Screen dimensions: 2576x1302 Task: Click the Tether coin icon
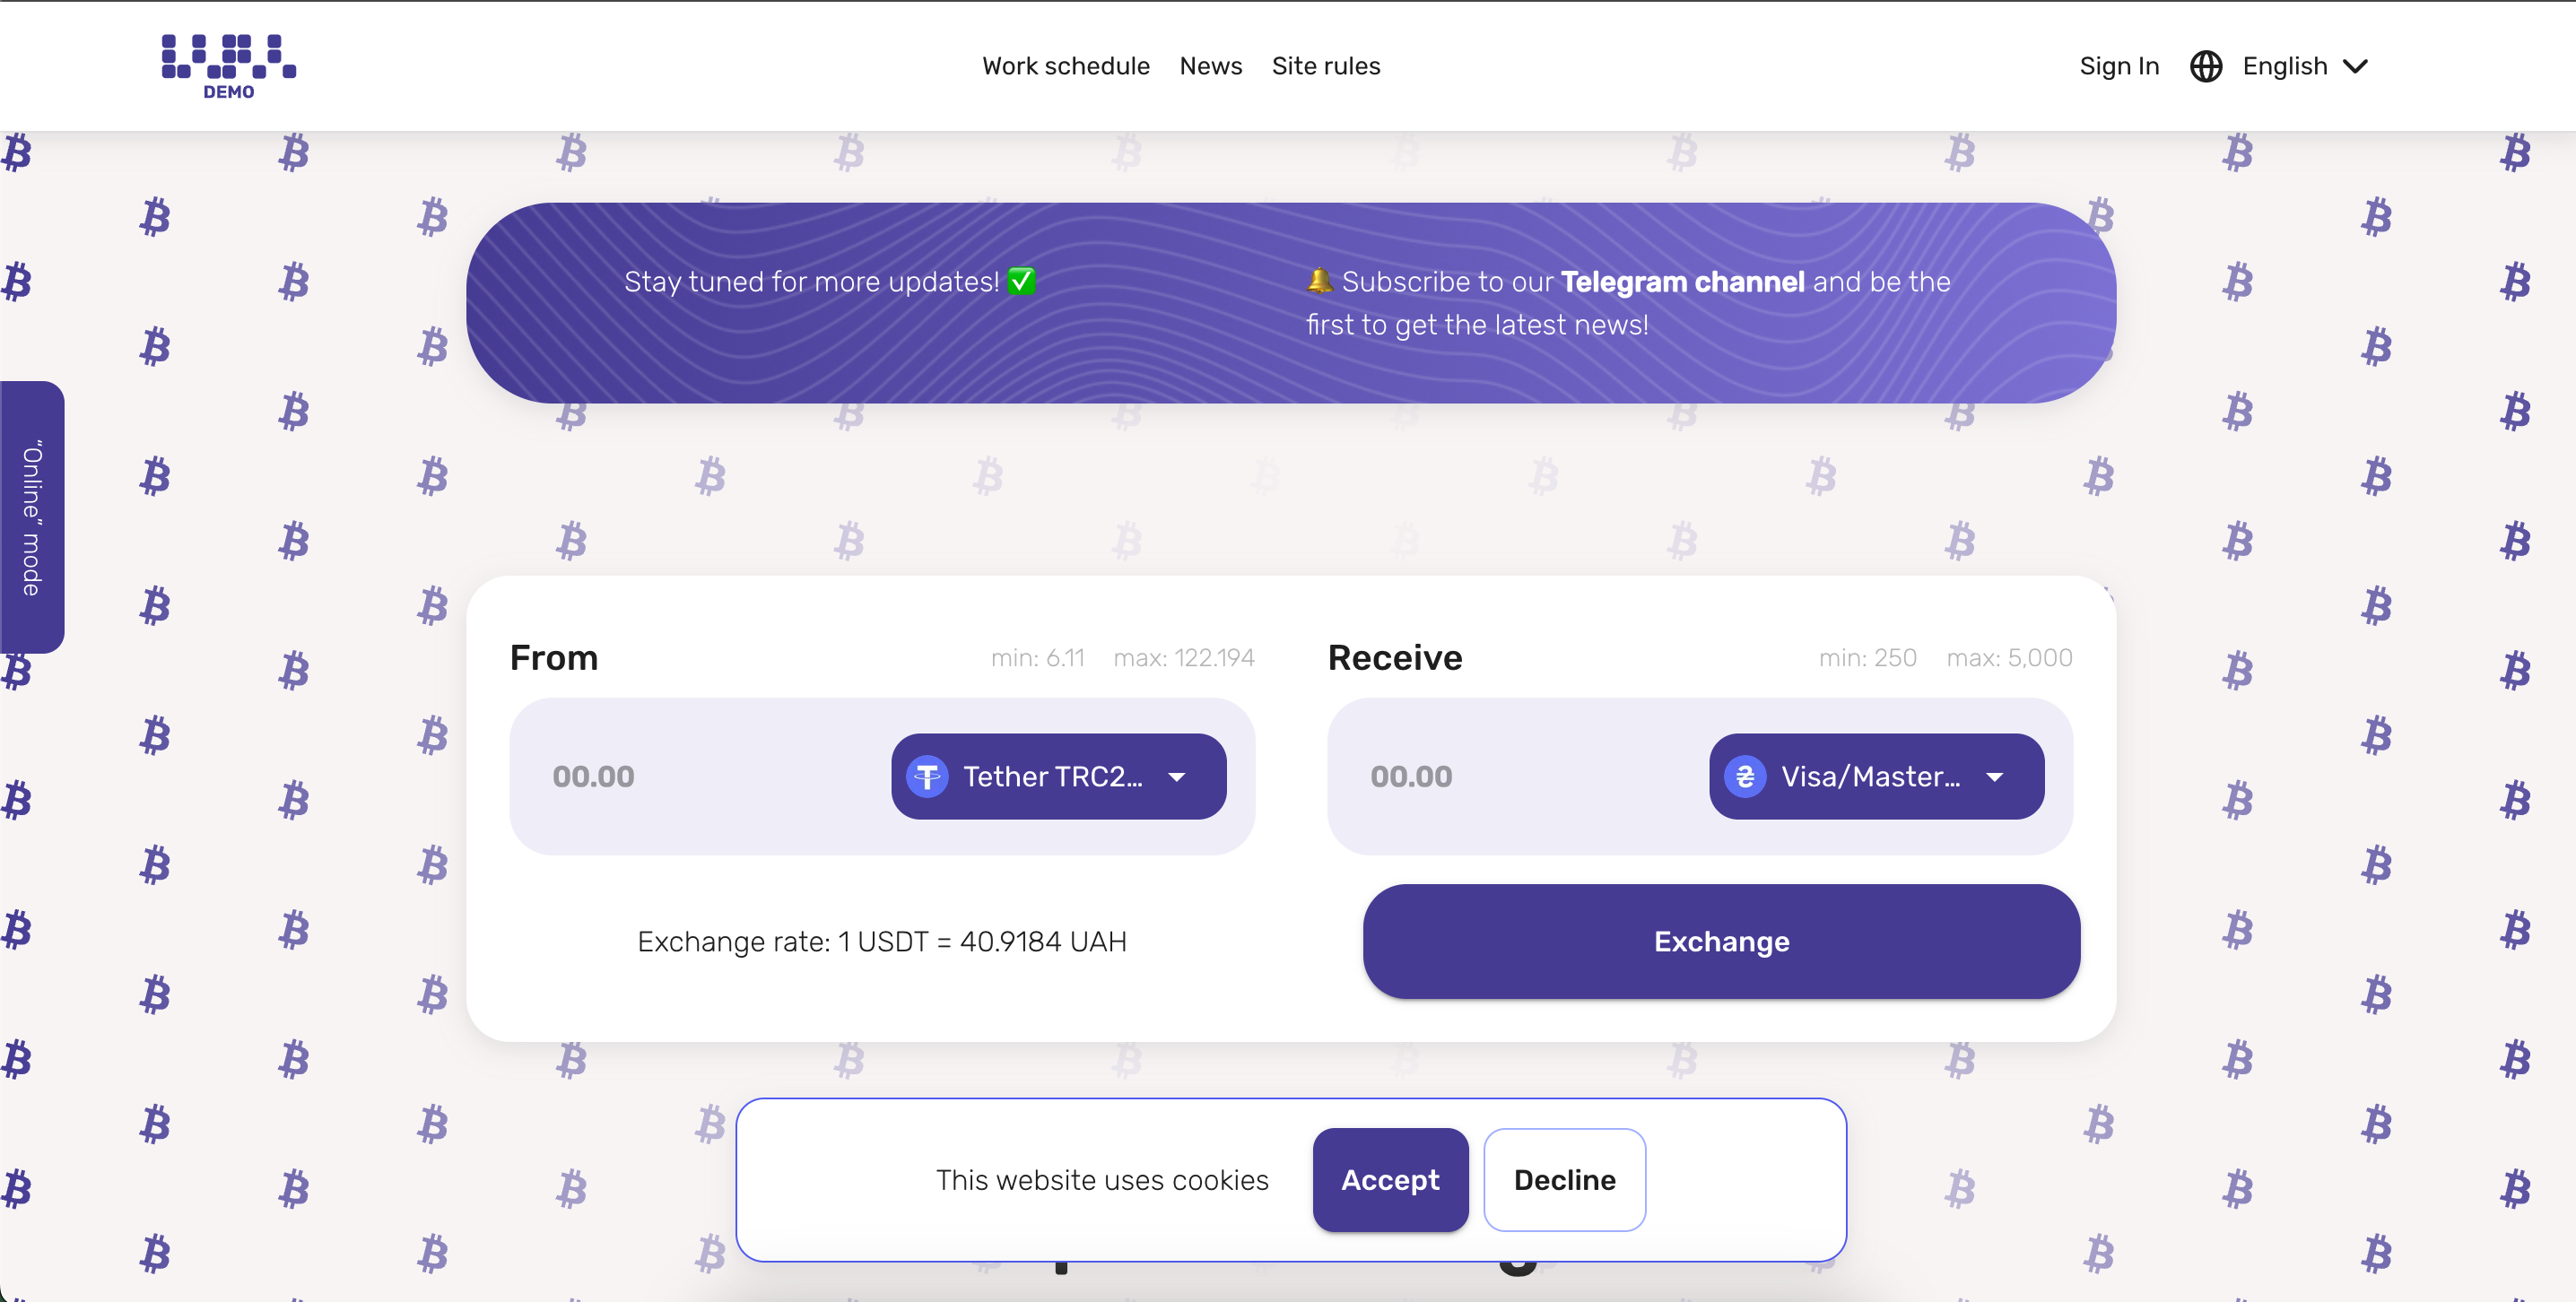[x=927, y=777]
